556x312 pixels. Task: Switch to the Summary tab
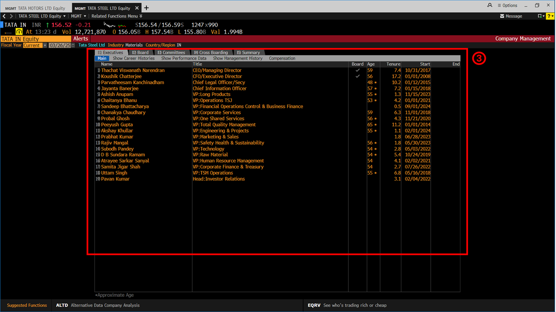point(249,52)
